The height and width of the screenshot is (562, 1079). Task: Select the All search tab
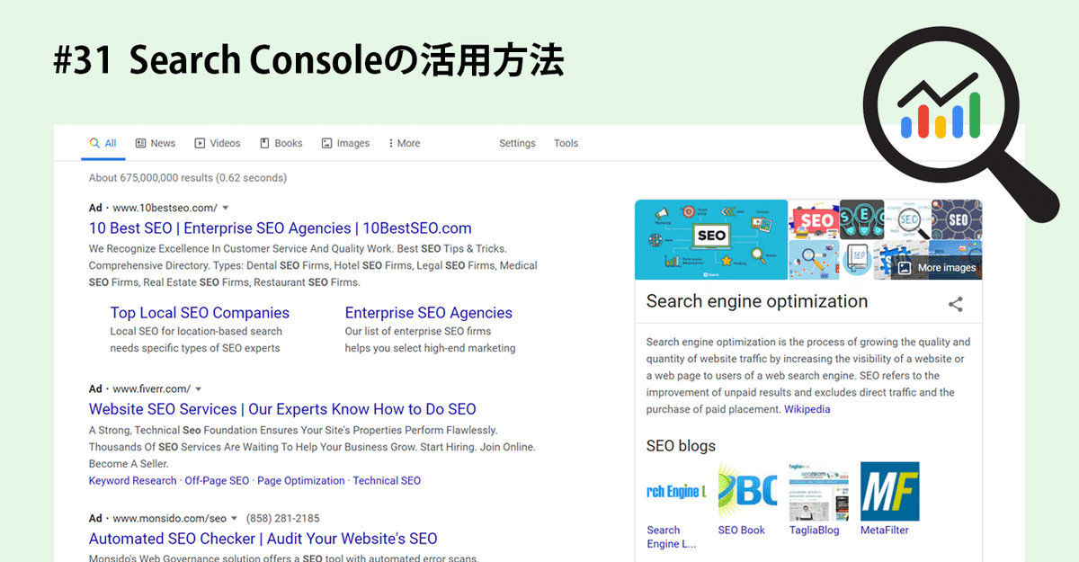coord(103,144)
